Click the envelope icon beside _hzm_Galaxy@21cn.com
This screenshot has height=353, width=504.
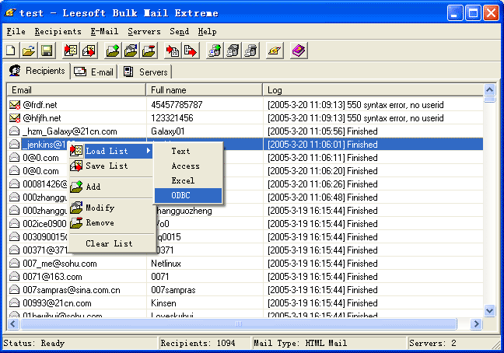(x=15, y=131)
